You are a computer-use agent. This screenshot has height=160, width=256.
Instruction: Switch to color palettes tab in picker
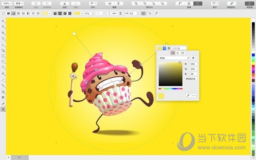[x=183, y=53]
